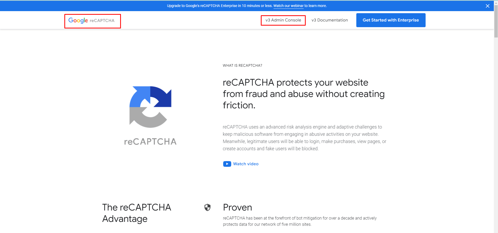Click the bot mitigation description under Proven
Screen dimensions: 498x233
click(299, 221)
